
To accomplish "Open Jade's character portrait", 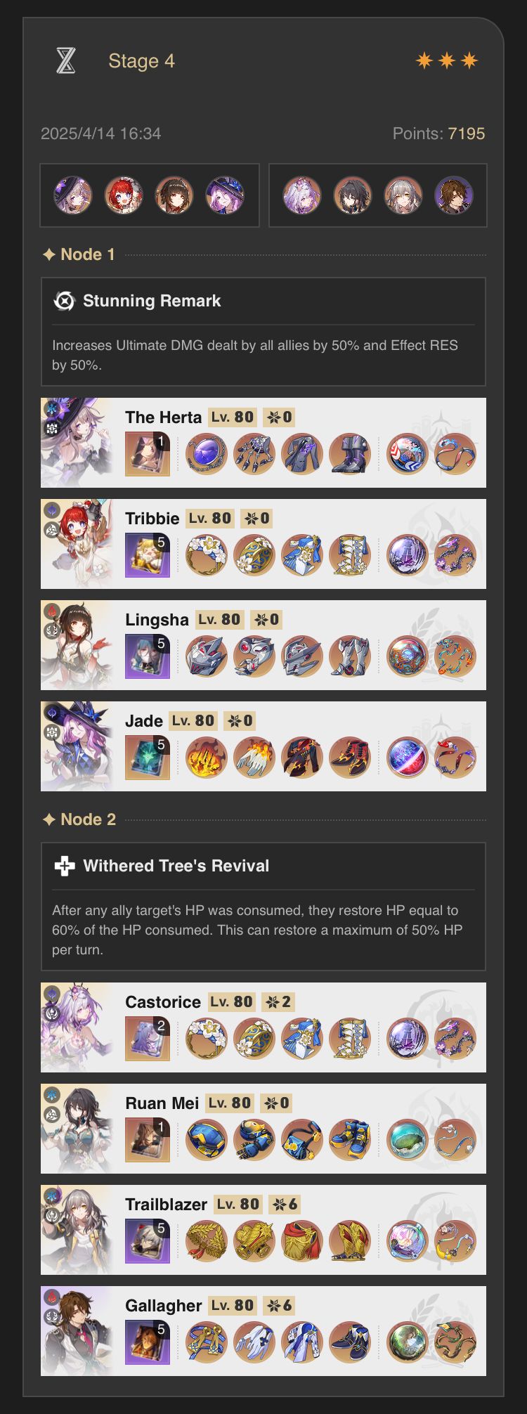I will (x=77, y=746).
